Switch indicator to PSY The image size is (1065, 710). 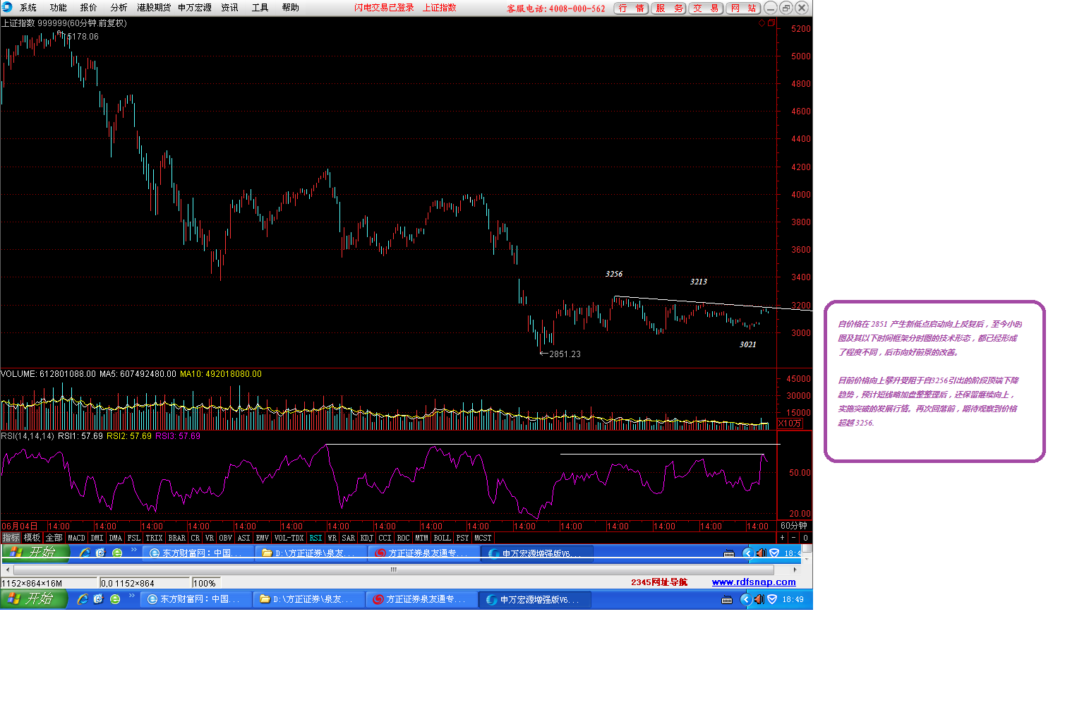coord(463,538)
